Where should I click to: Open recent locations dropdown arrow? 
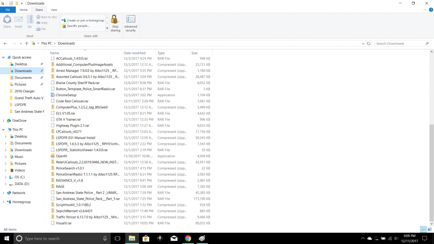point(20,43)
